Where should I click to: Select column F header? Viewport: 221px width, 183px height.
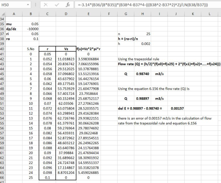coord(109,14)
